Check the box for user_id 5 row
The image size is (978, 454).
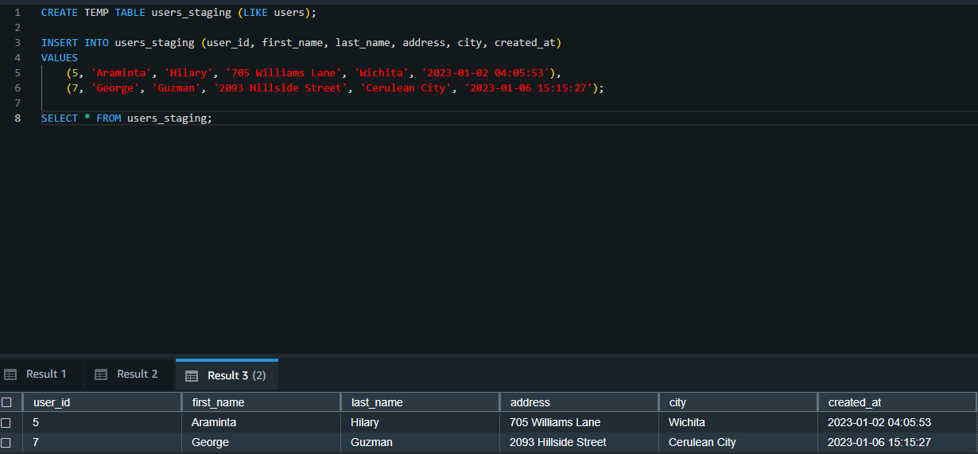click(7, 422)
